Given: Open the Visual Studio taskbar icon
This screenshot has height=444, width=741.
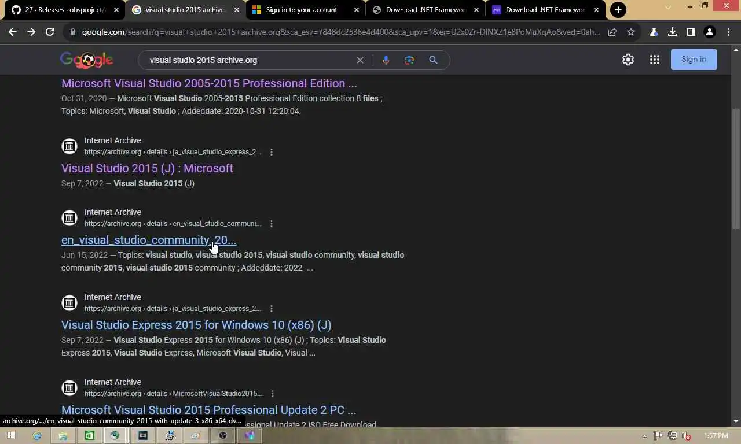Looking at the screenshot, I should (250, 435).
